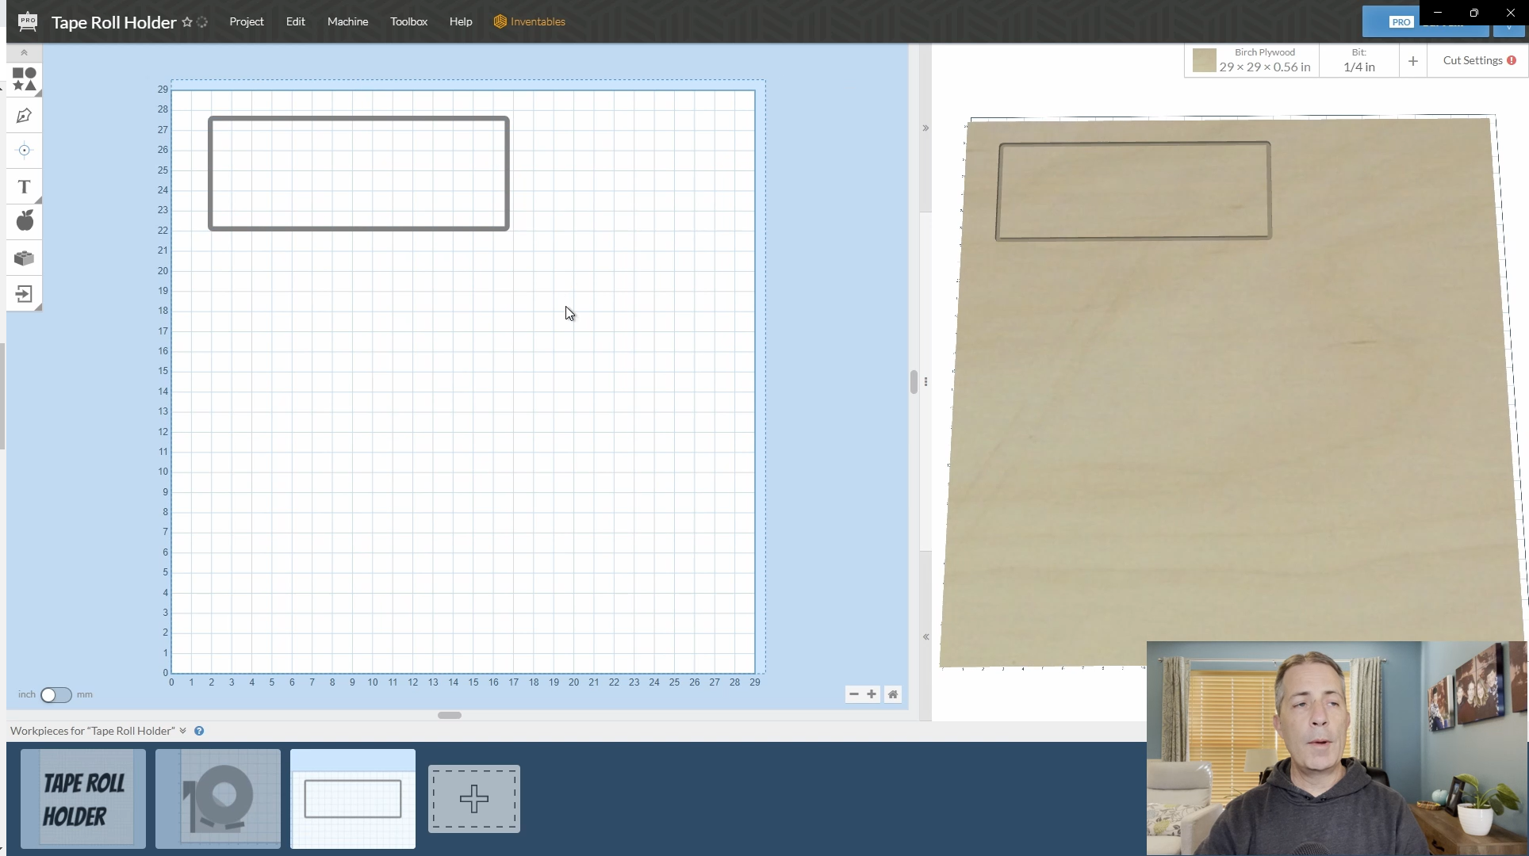
Task: Click the Birch Plywood material swatch
Action: pyautogui.click(x=1204, y=60)
